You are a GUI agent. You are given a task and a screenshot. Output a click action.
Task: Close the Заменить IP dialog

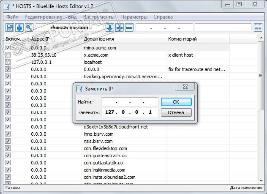(185, 87)
